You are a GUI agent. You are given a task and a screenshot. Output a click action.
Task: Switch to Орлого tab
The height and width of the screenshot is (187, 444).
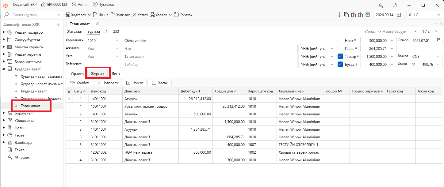(77, 74)
